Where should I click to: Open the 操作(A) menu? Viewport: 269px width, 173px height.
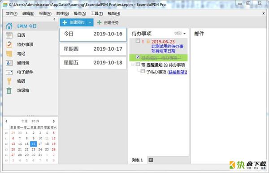pyautogui.click(x=80, y=13)
